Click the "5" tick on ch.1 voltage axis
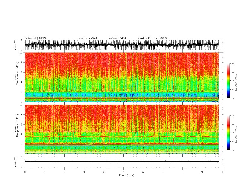This screenshot has width=250, height=193. (22, 40)
